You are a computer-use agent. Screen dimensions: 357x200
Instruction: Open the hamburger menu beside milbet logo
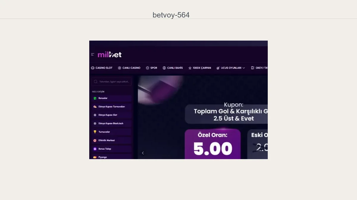point(93,55)
